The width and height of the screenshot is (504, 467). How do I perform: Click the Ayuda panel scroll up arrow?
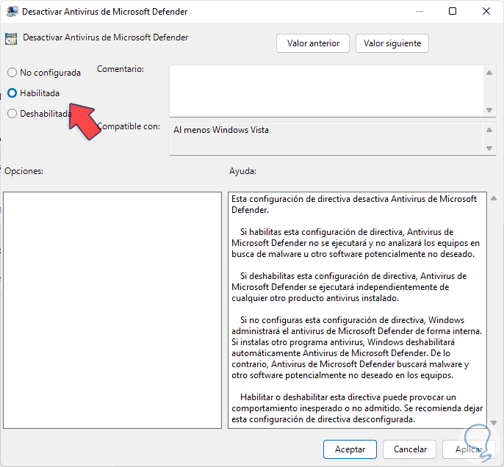point(494,199)
